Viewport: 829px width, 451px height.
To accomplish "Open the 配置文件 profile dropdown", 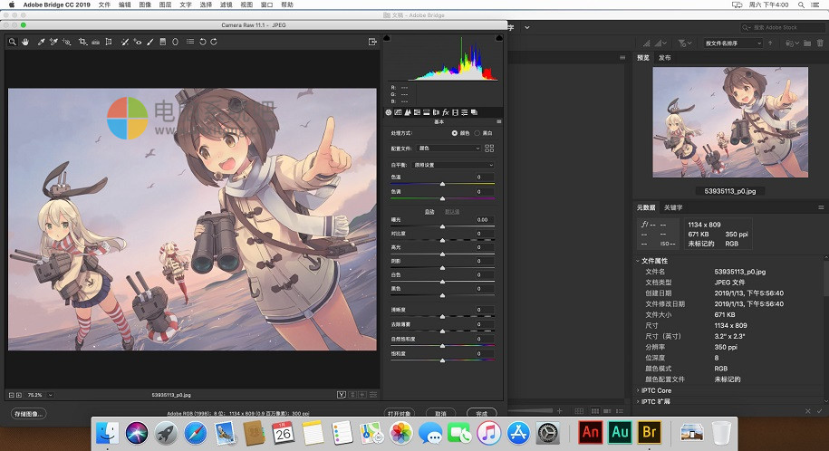I will coord(449,148).
